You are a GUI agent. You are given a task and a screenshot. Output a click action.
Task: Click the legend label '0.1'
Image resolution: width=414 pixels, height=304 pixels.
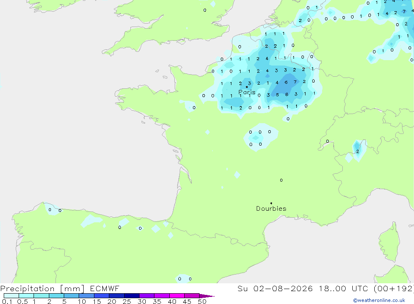pos(7,302)
